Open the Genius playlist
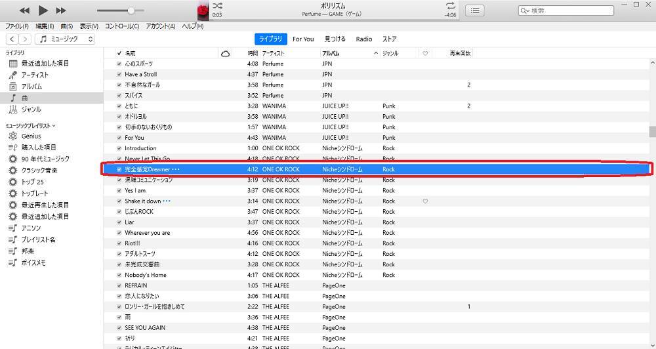Screen dimensions: 656x349 click(31, 136)
